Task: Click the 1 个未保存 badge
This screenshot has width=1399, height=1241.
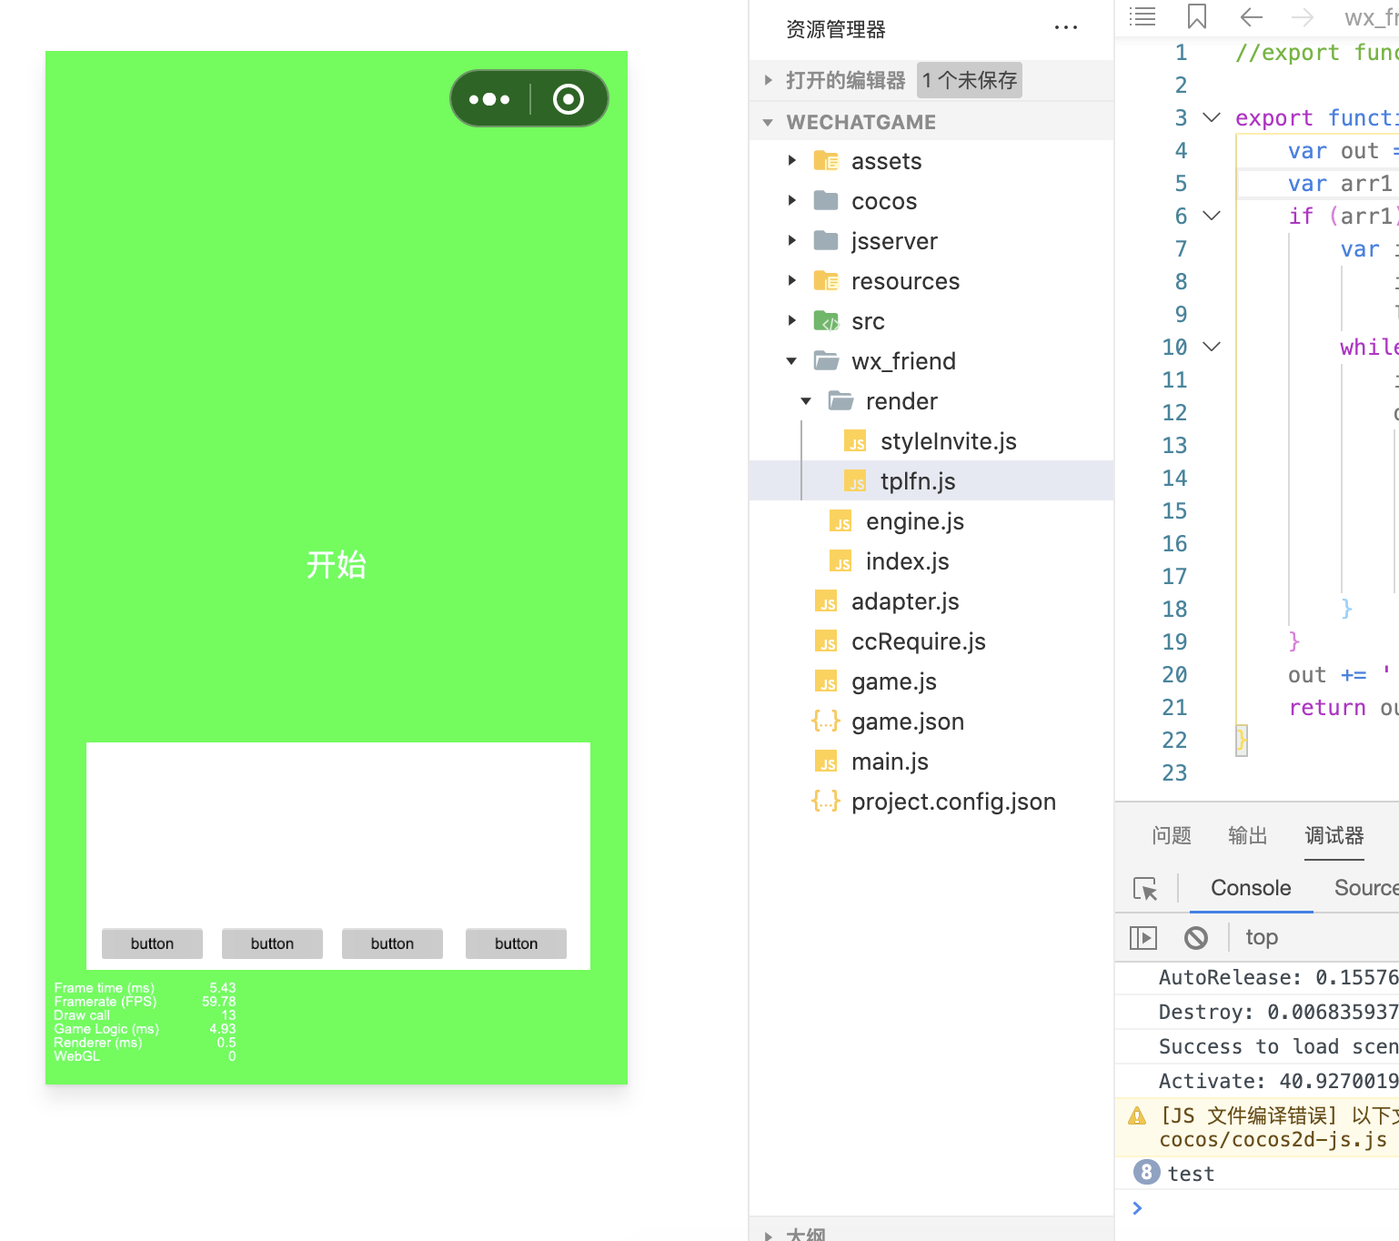Action: pyautogui.click(x=970, y=80)
